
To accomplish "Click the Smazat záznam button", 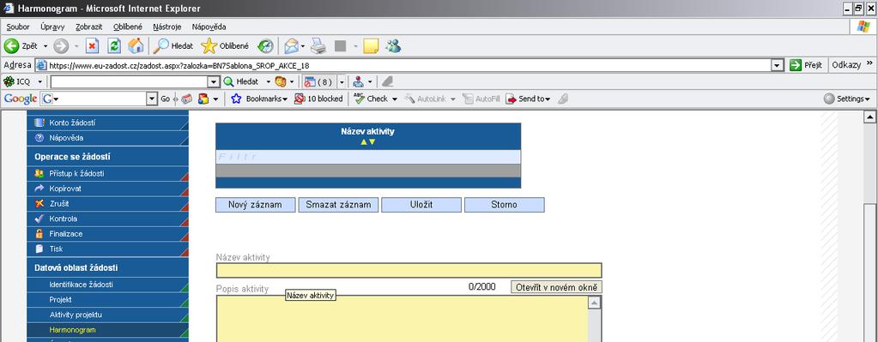I will (338, 205).
